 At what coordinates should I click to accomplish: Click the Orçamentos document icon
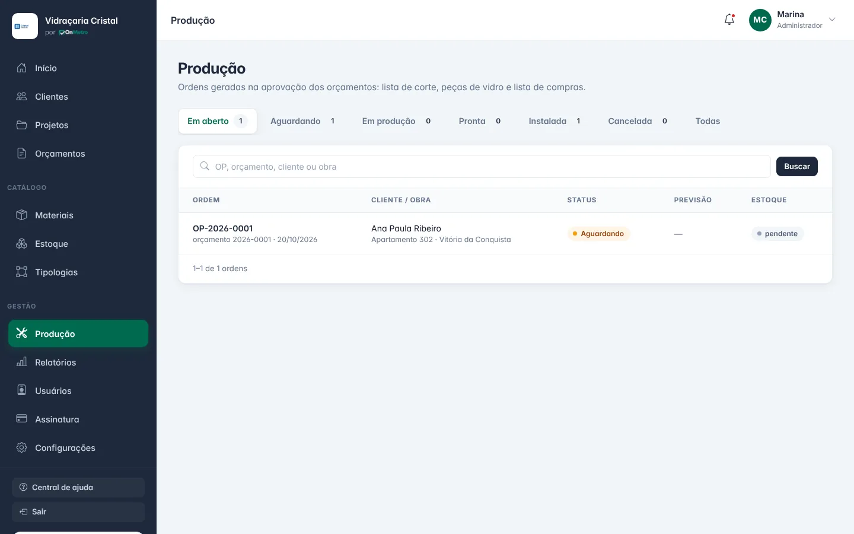[x=22, y=153]
